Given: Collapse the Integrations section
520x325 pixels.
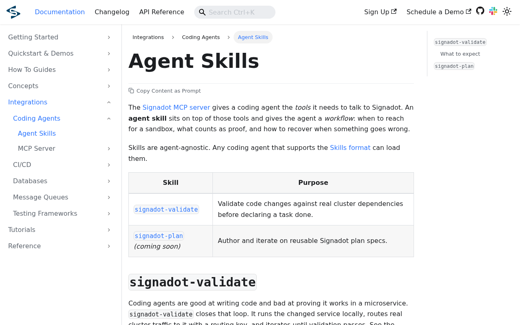Looking at the screenshot, I should 109,102.
